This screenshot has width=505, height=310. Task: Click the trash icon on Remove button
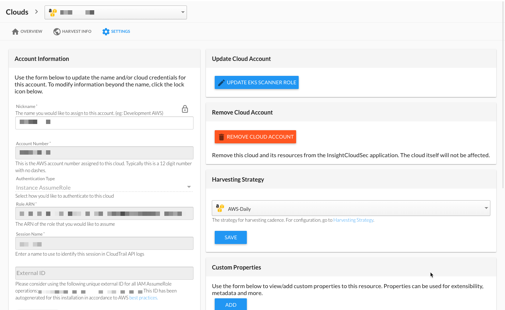coord(221,137)
